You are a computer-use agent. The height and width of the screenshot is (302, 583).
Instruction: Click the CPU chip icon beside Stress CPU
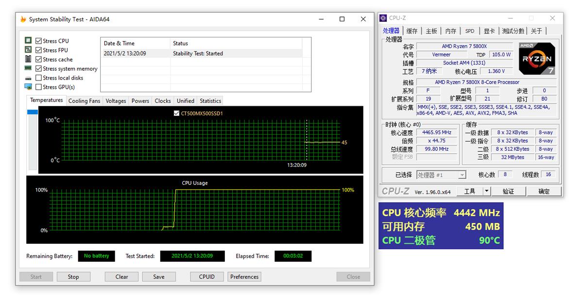pyautogui.click(x=29, y=41)
